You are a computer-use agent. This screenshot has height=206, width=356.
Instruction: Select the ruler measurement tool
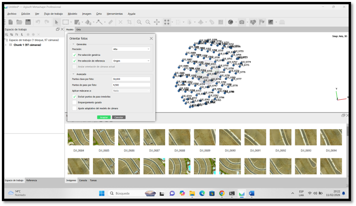(110, 22)
